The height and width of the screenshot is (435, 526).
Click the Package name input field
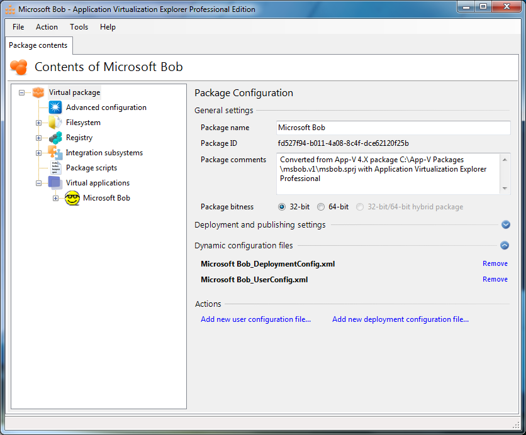pyautogui.click(x=393, y=128)
